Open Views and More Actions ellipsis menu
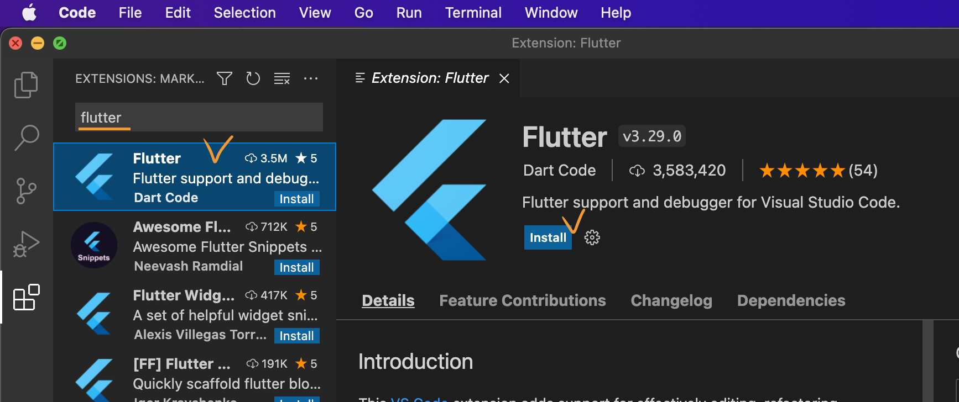Image resolution: width=959 pixels, height=402 pixels. coord(311,78)
